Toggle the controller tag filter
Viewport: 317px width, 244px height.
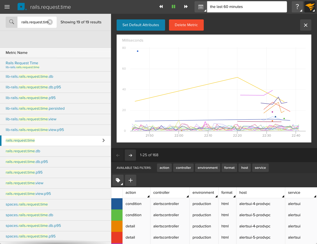click(x=183, y=168)
